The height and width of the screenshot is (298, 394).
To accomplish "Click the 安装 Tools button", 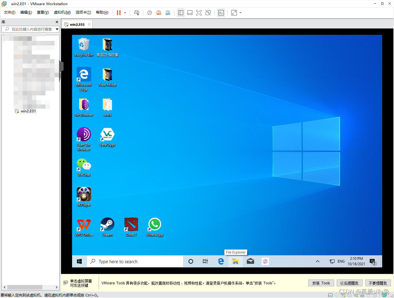I will pos(321,283).
